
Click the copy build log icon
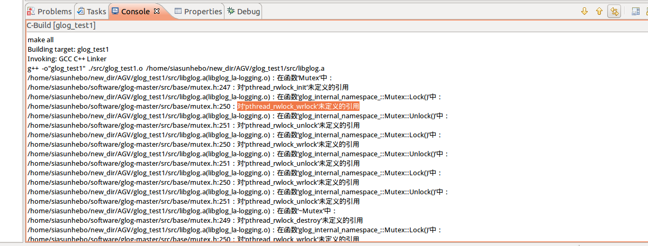[636, 11]
